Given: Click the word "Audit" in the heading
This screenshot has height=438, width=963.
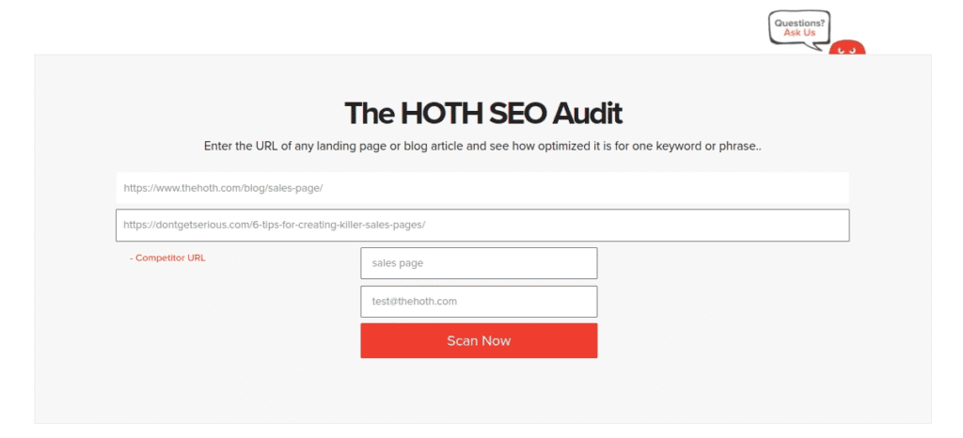Looking at the screenshot, I should click(586, 114).
